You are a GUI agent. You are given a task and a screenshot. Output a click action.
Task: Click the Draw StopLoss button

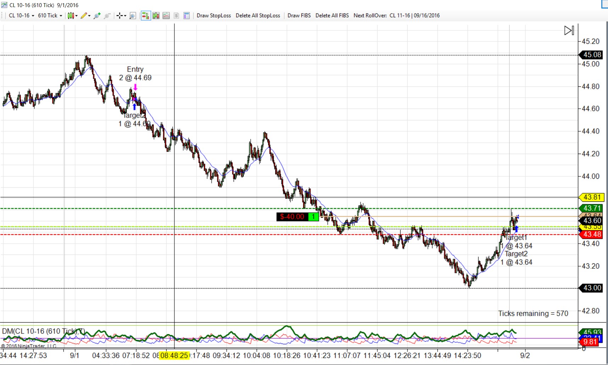pos(214,16)
